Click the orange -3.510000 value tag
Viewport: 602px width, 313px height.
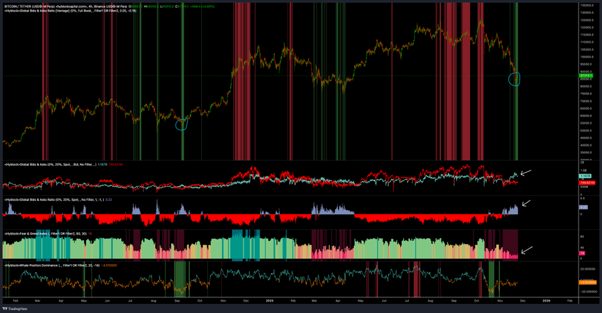(588, 282)
